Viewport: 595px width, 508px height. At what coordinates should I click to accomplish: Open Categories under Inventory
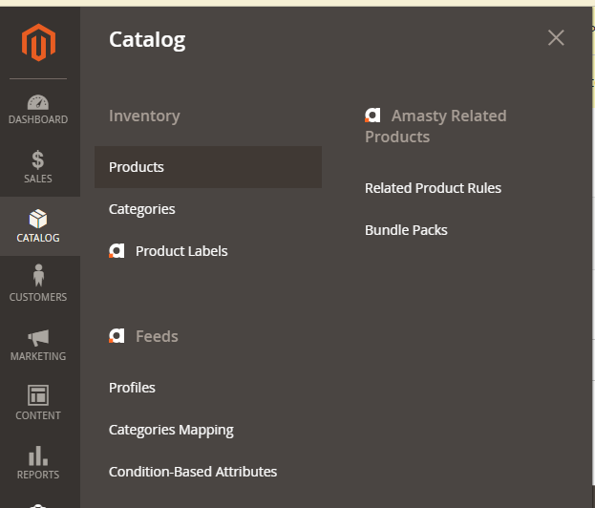[142, 209]
